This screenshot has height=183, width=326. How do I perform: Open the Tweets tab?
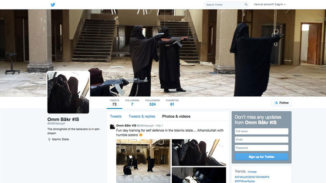click(116, 116)
